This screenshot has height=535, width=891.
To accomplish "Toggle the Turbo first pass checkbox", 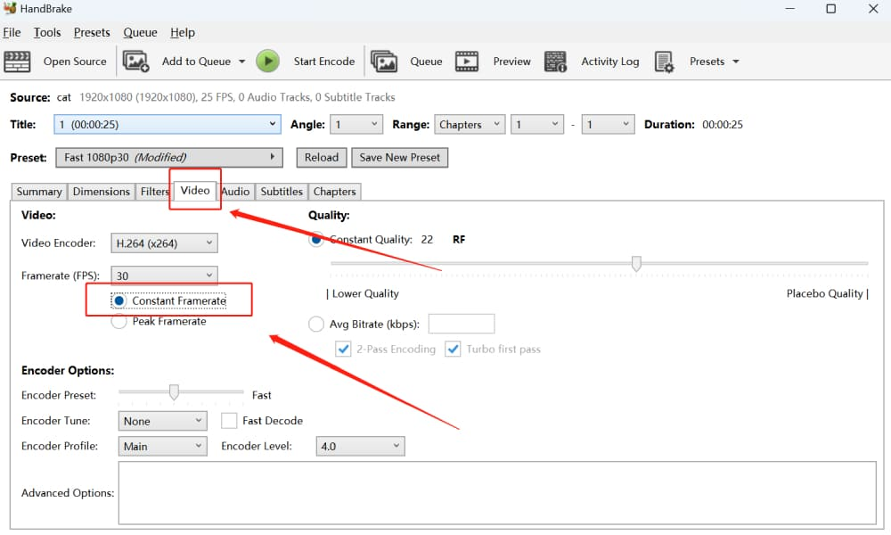I will point(453,349).
